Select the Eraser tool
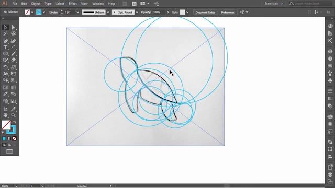The image size is (335, 188). (13, 60)
